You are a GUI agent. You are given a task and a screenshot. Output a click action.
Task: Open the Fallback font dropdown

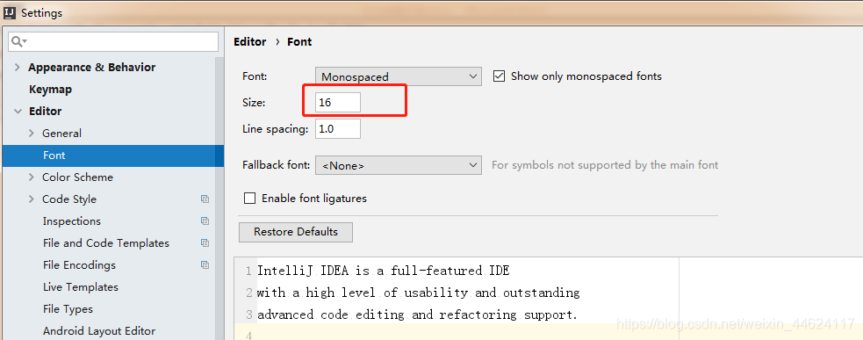click(x=399, y=165)
